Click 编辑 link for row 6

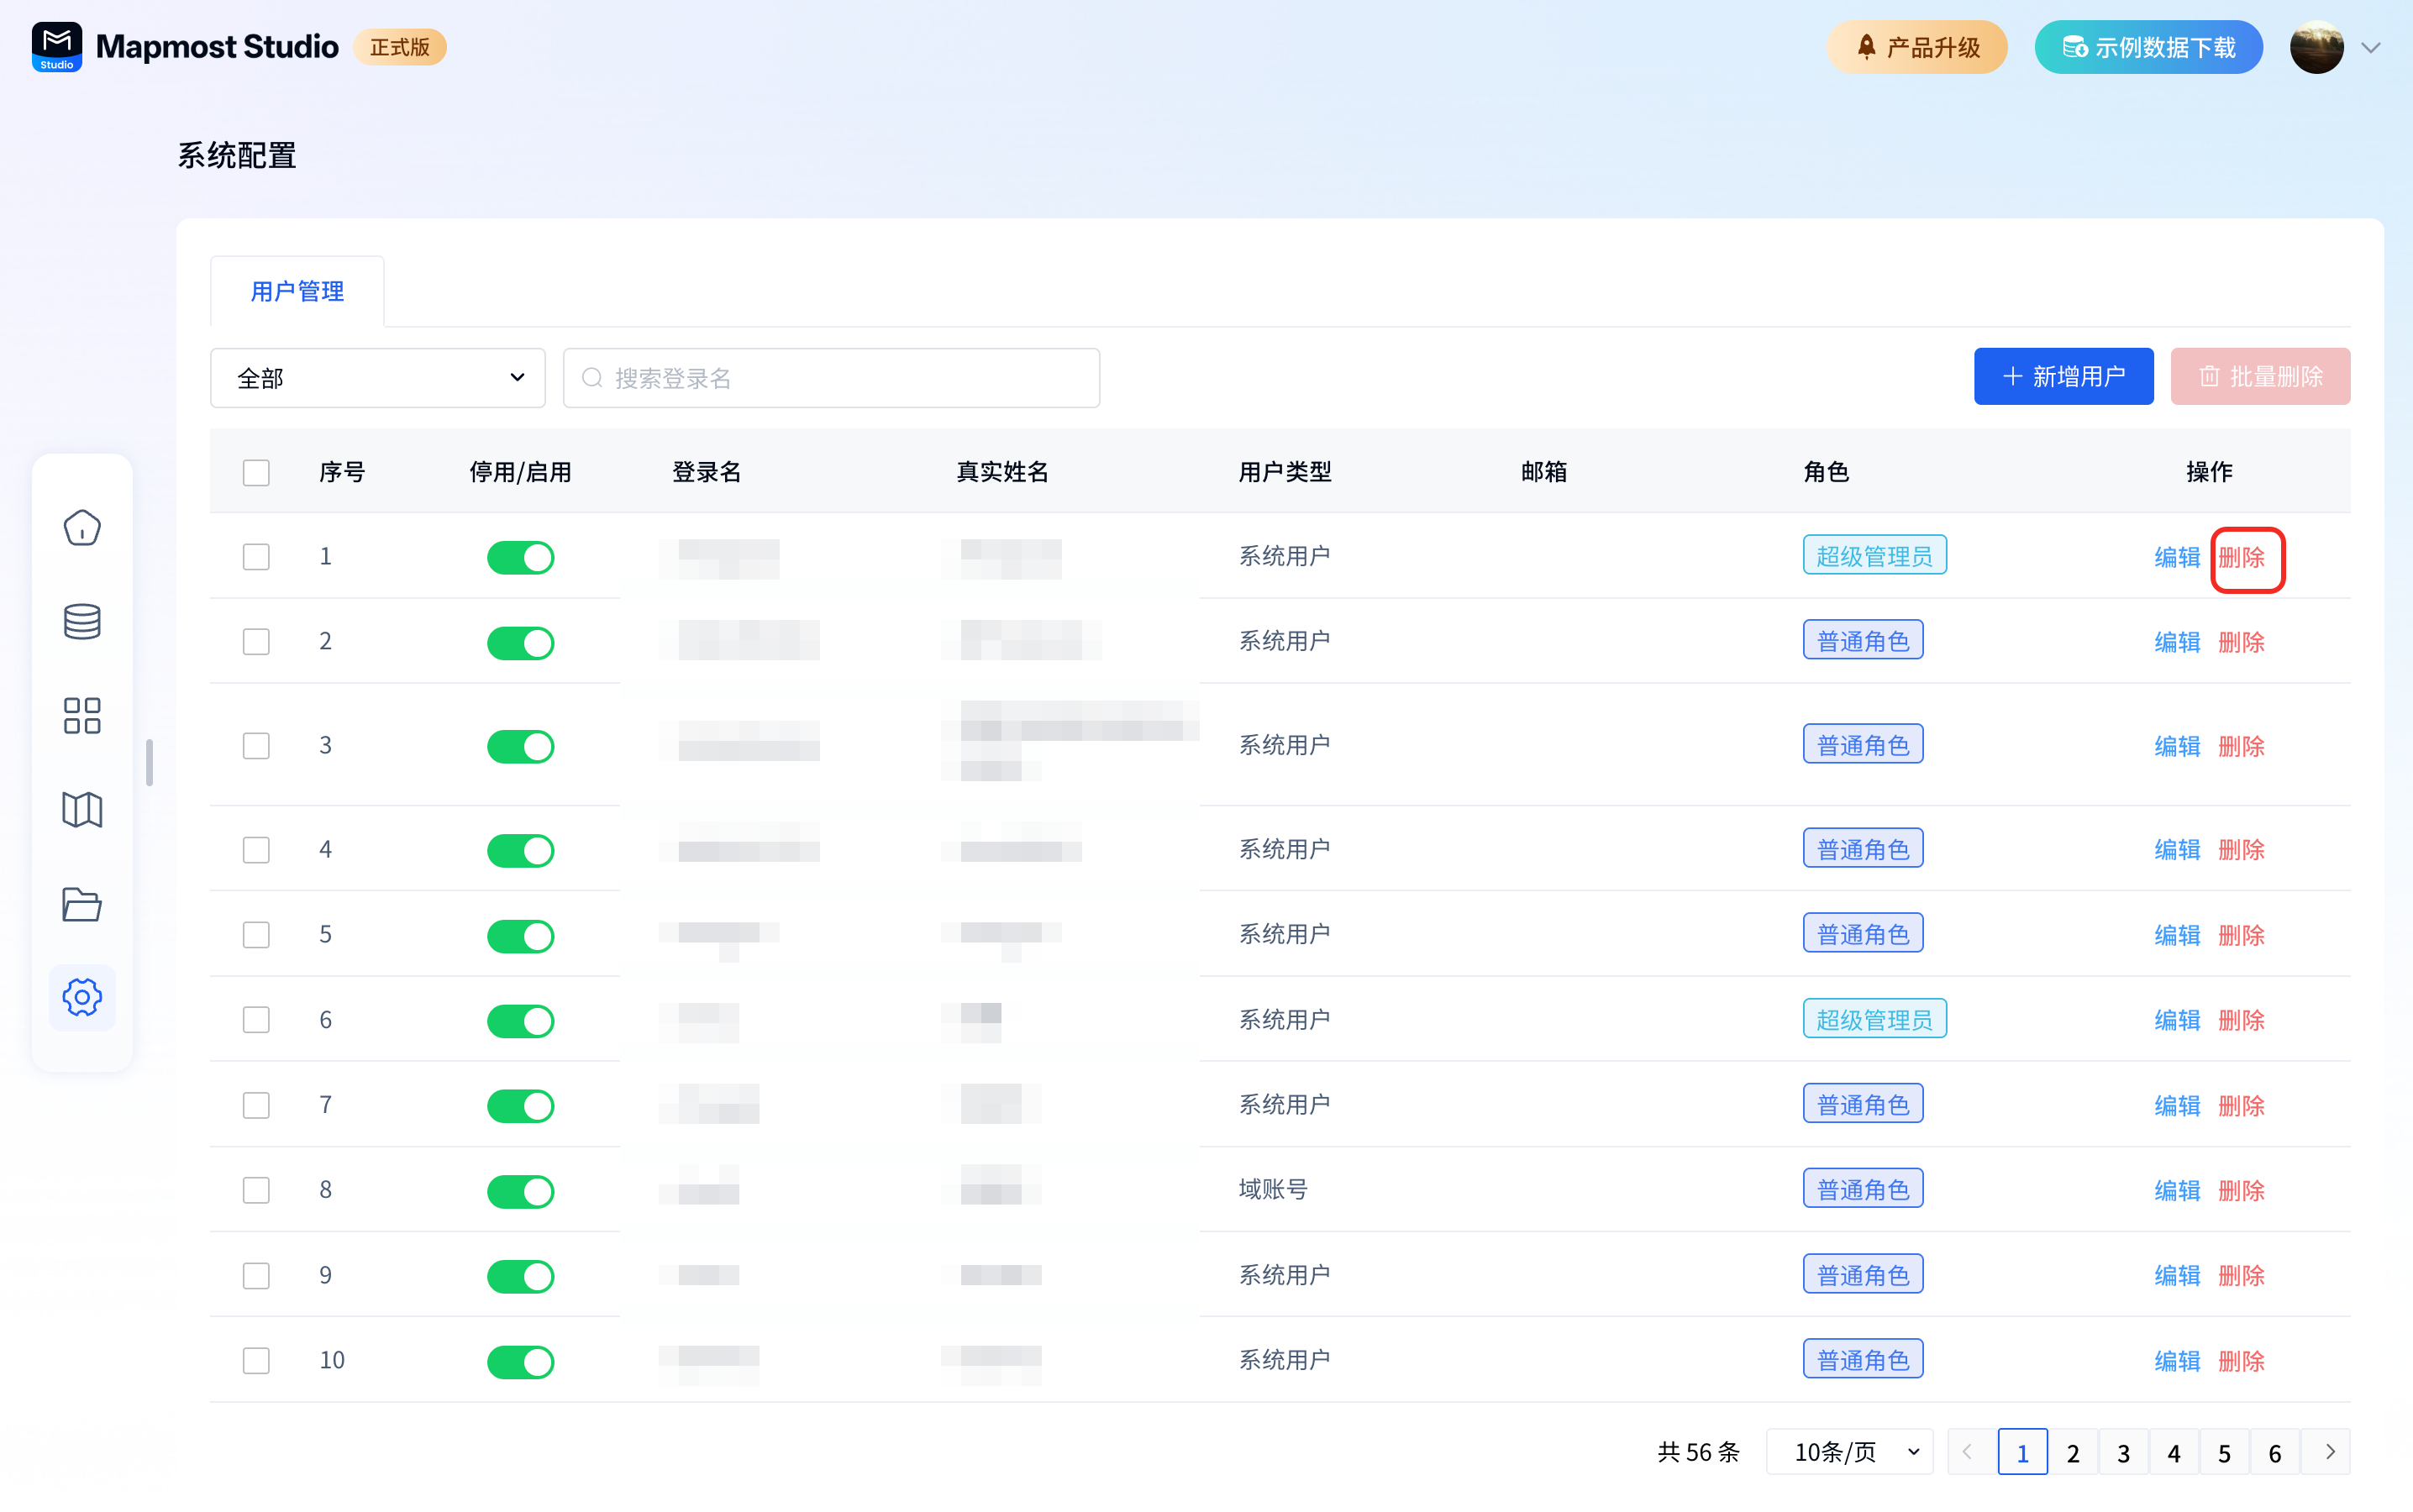(2176, 1020)
